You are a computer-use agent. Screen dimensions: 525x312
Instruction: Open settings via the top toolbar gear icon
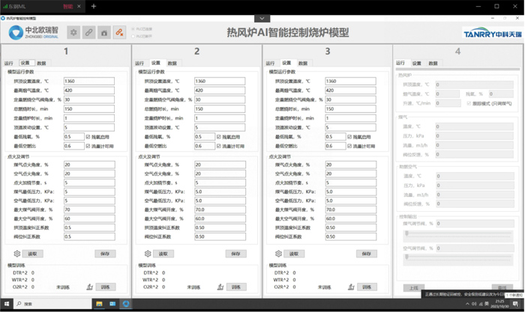pos(73,32)
